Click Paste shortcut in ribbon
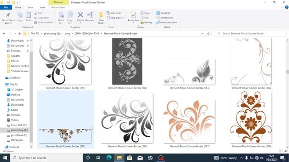The image size is (289, 162). point(44,22)
